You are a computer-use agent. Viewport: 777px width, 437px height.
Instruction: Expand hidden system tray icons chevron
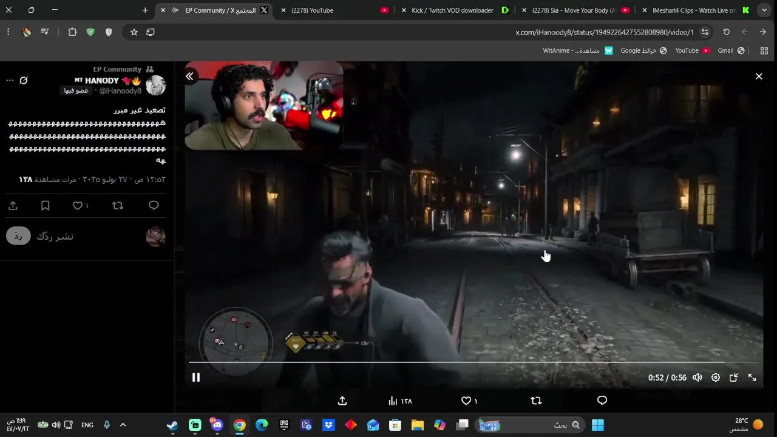[x=123, y=425]
